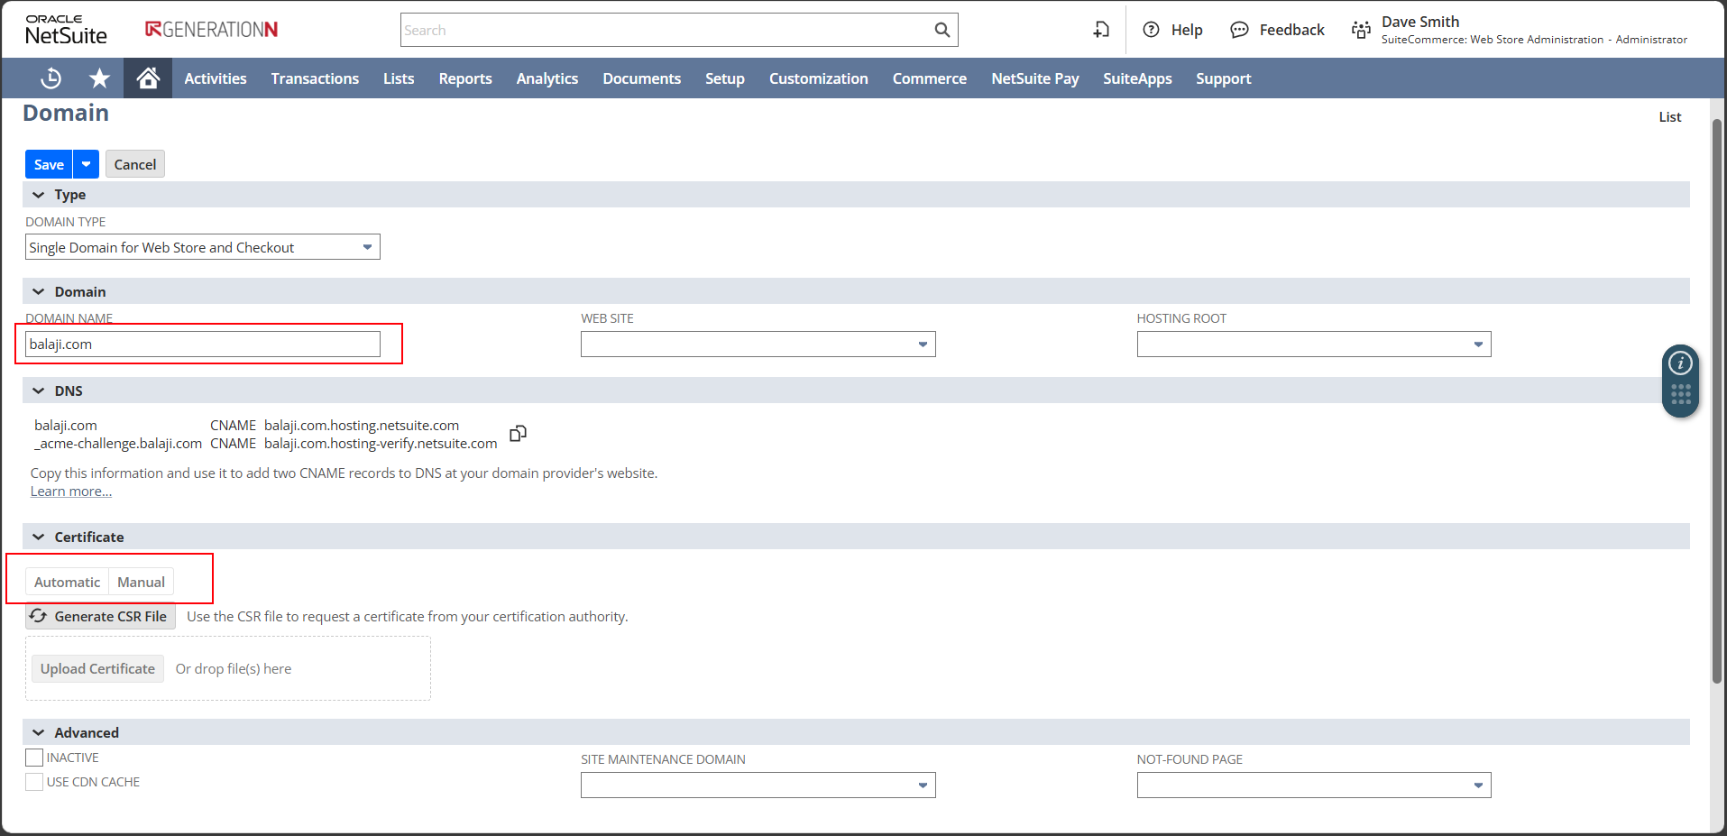Open the Customization menu
Image resolution: width=1727 pixels, height=836 pixels.
point(818,78)
